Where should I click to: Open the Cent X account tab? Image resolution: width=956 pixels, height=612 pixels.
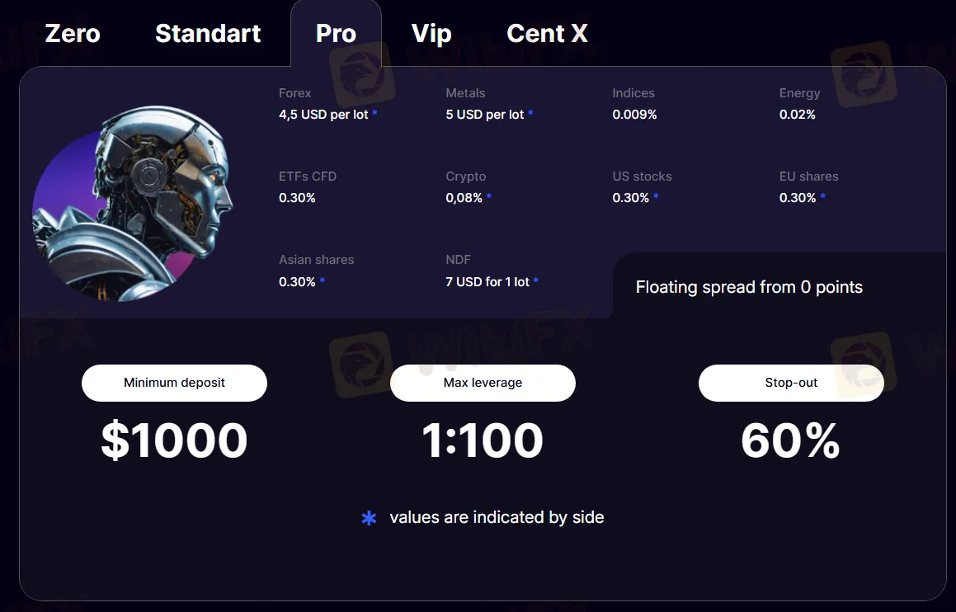pyautogui.click(x=547, y=34)
